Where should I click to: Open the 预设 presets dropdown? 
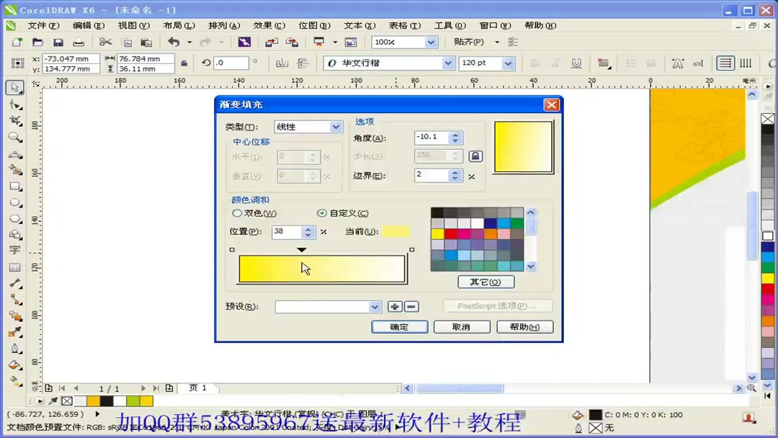tap(374, 306)
